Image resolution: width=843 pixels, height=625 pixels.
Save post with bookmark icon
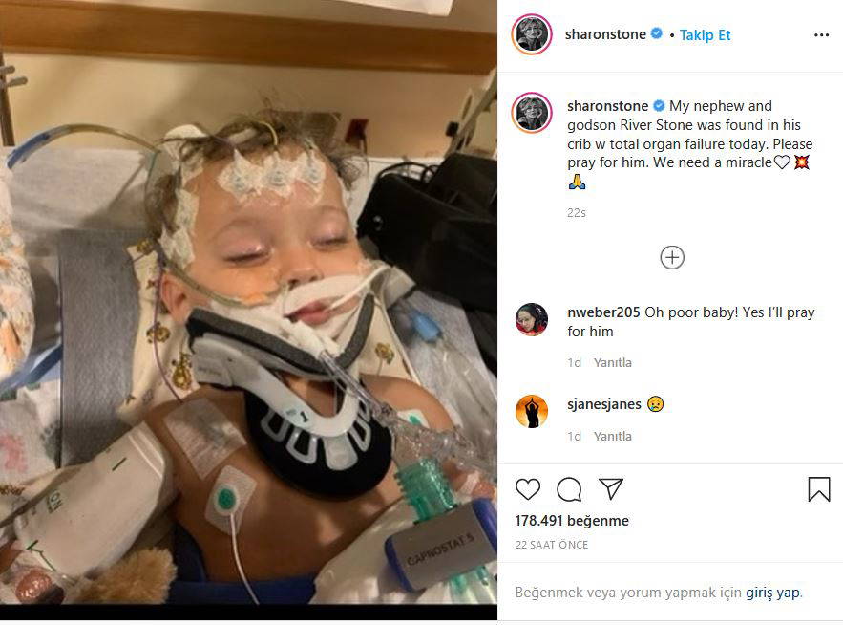pos(819,489)
